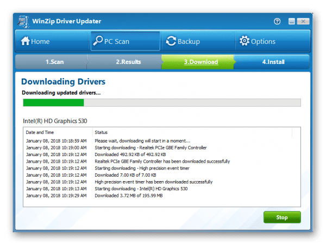Click the circular arrows Backup icon

pos(171,41)
